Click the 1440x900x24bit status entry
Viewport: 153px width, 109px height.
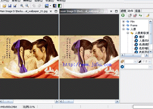[9, 107]
